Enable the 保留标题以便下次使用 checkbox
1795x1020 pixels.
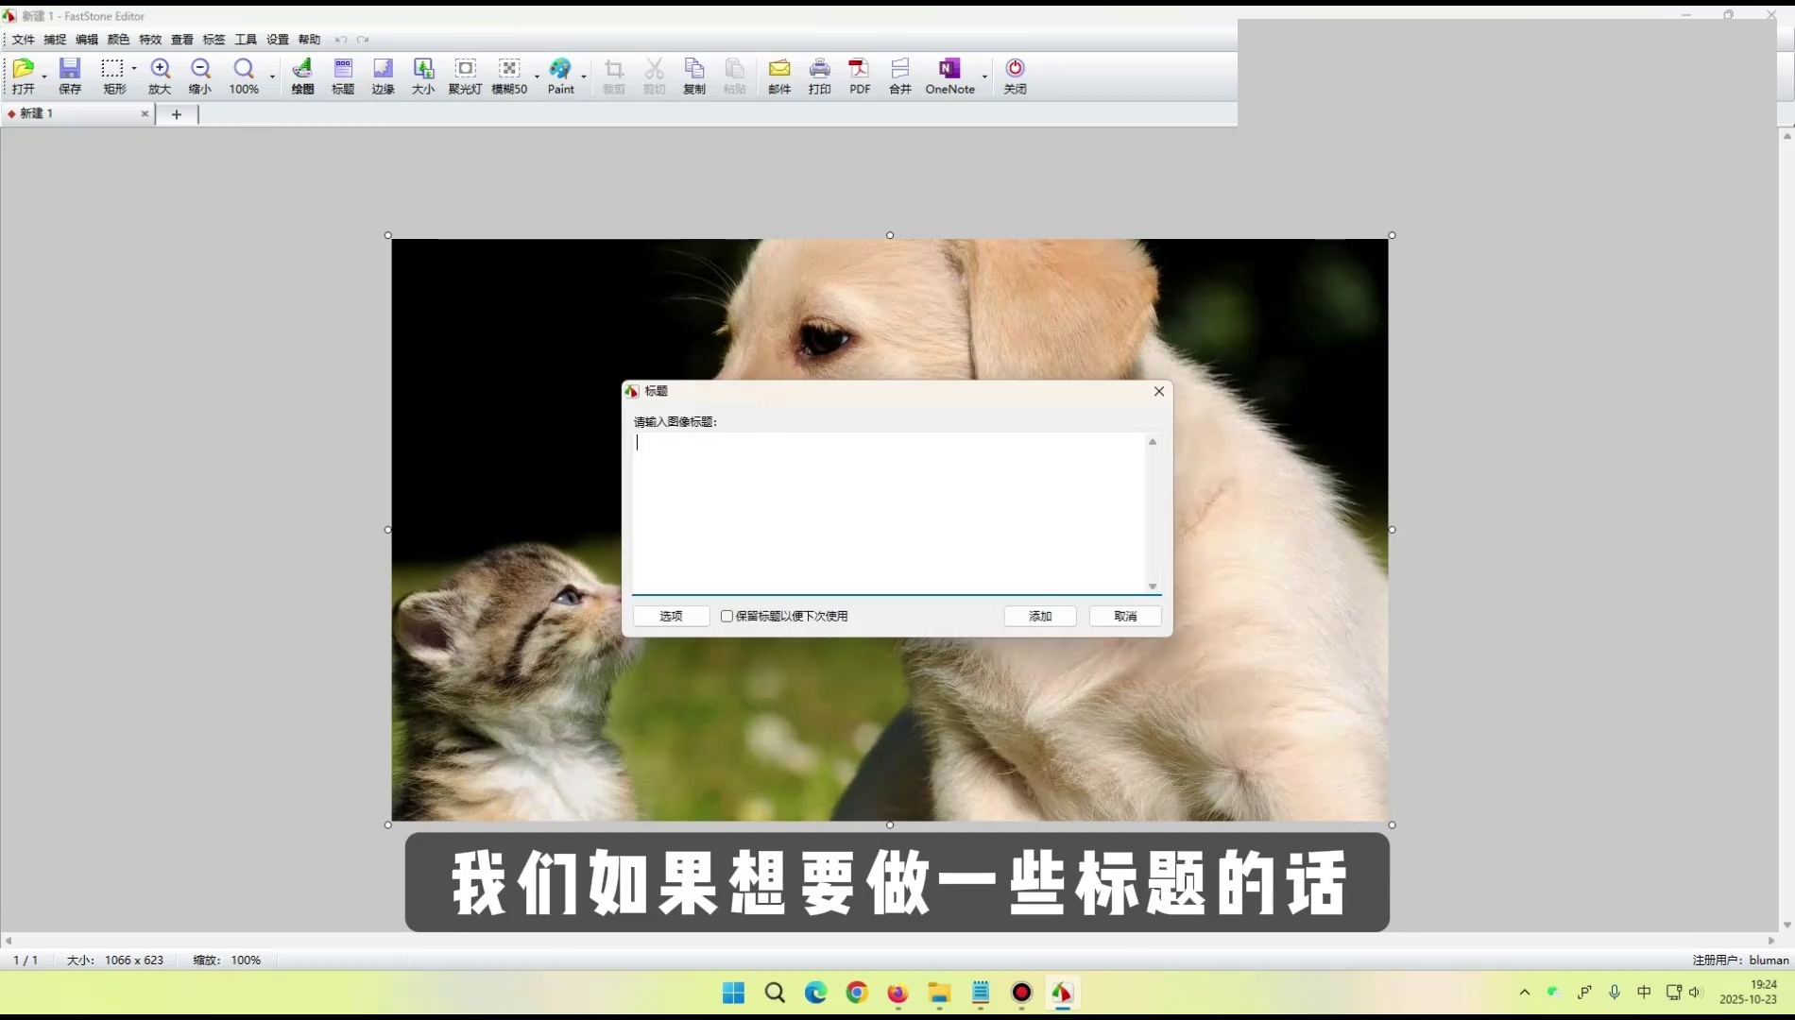pos(727,616)
